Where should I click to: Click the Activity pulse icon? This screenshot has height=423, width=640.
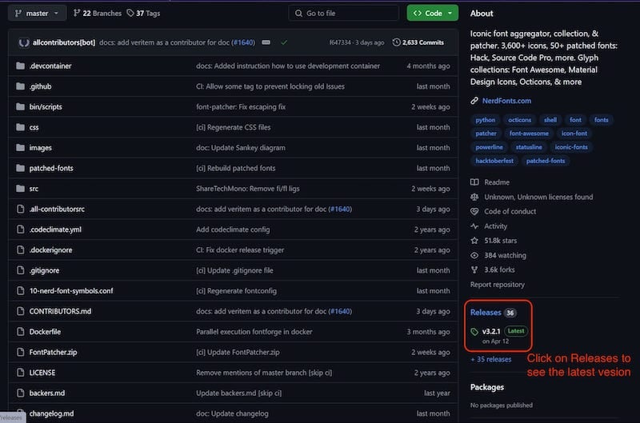(x=474, y=226)
